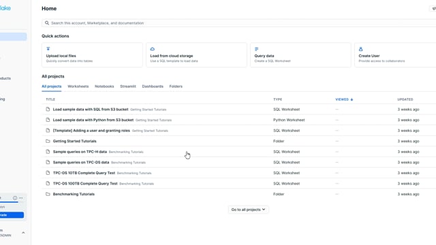Open Load sample data with Python worksheet
The image size is (436, 245).
(x=93, y=120)
